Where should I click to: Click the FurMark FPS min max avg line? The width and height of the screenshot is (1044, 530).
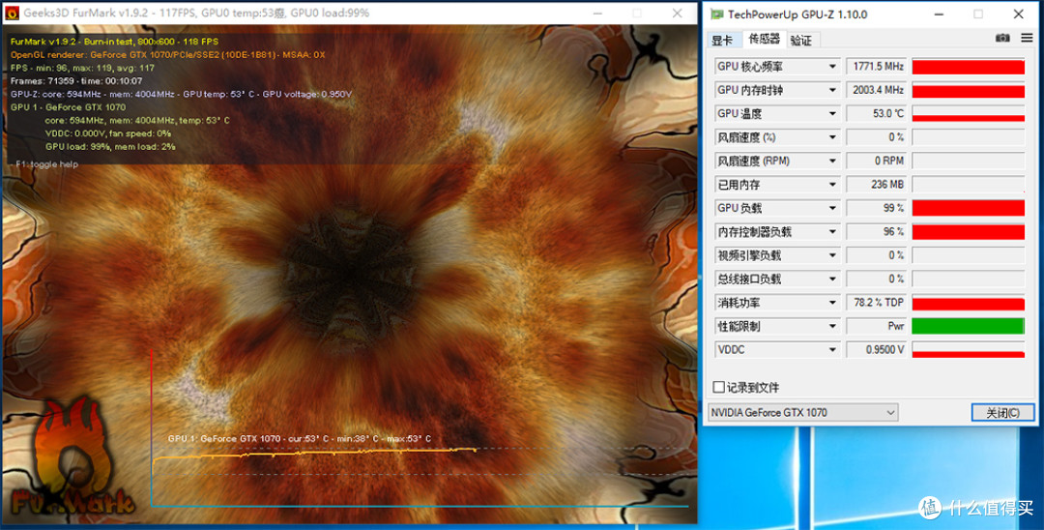pos(82,68)
